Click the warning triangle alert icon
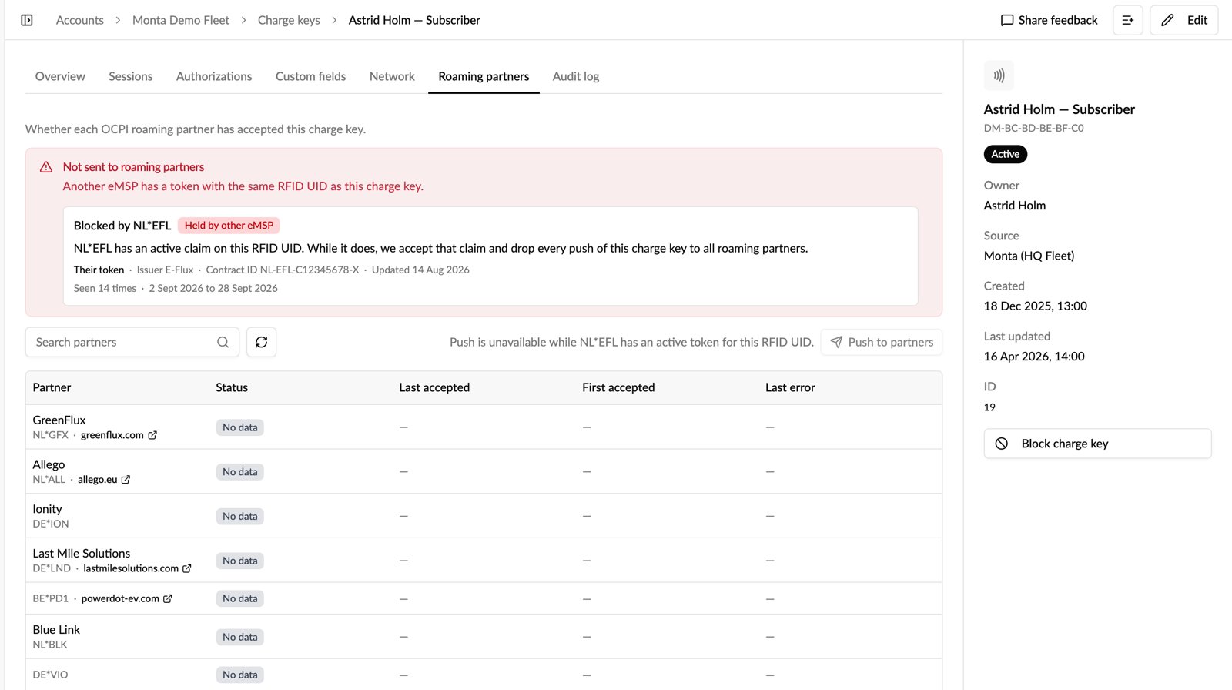This screenshot has height=690, width=1232. point(46,167)
